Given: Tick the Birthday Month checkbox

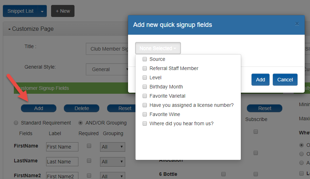Looking at the screenshot, I should (x=145, y=87).
